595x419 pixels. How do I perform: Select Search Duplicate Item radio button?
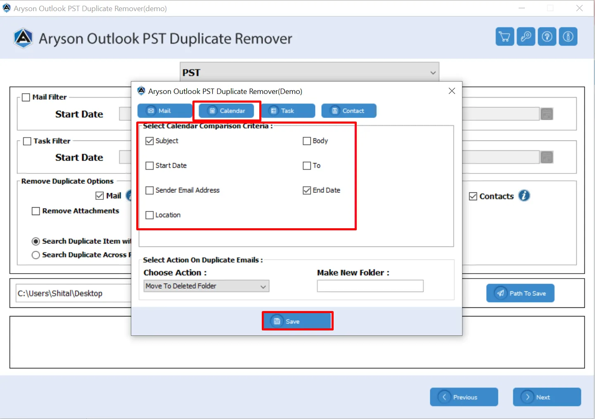pyautogui.click(x=36, y=241)
